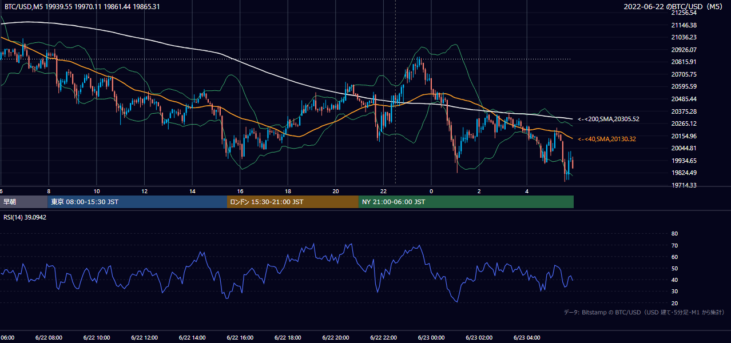Screen dimensions: 731x343
Task: Select the ロンドン 15:30-21:00 JST session bar
Action: pos(293,202)
